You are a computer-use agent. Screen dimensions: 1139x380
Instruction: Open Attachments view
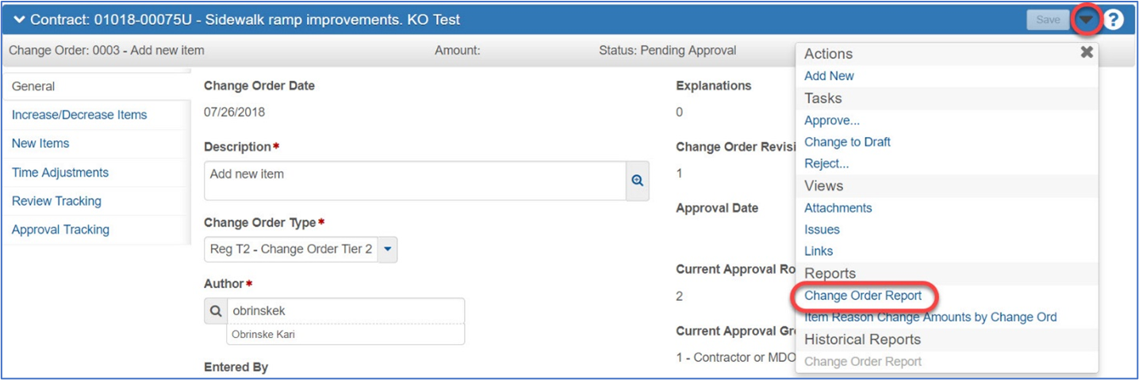[838, 207]
